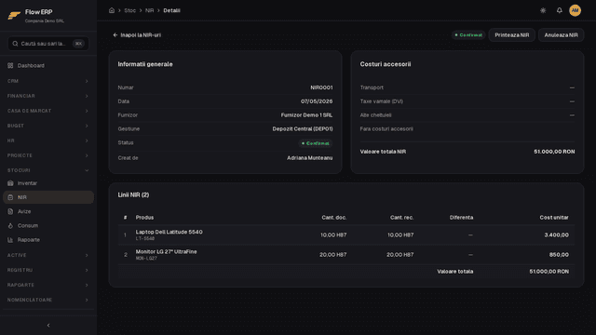The height and width of the screenshot is (335, 596).
Task: Open the AM user avatar menu
Action: (575, 10)
